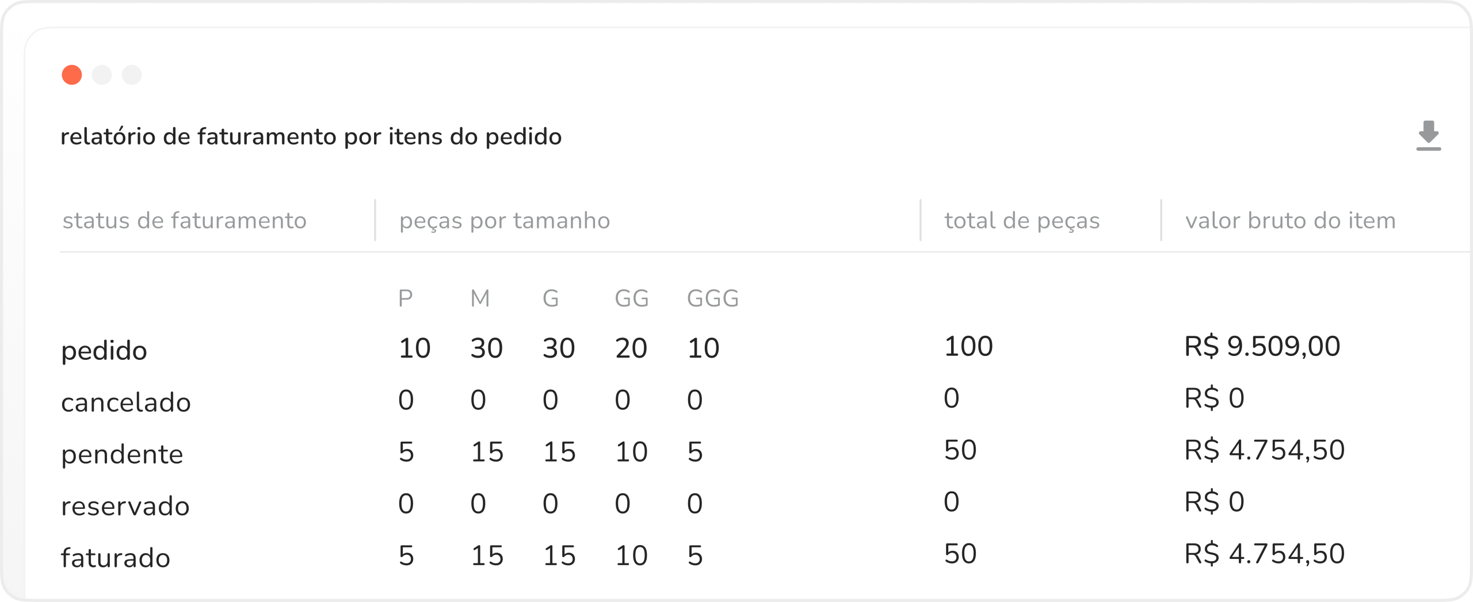Click the red window close dot
1473x602 pixels.
72,75
